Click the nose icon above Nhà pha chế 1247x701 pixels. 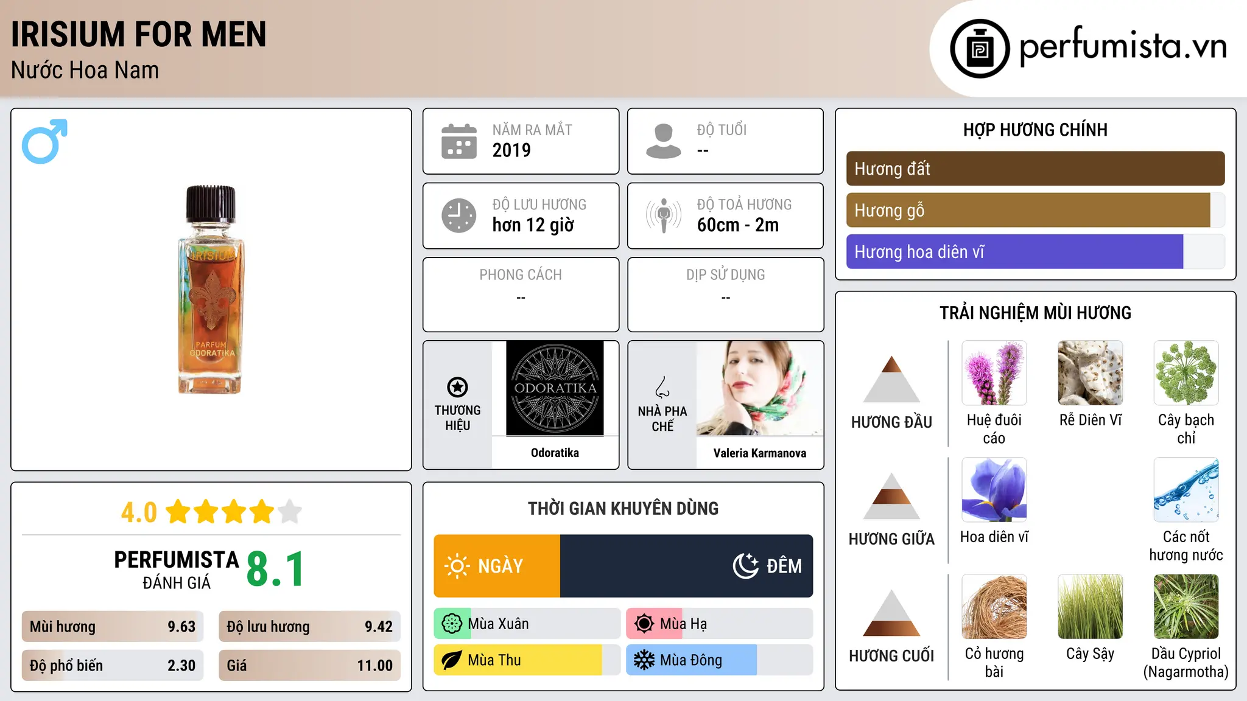(662, 387)
